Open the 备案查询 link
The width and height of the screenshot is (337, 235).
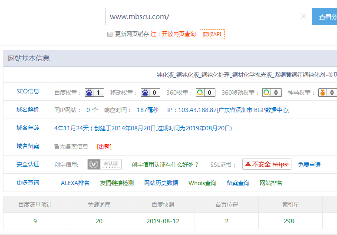click(238, 183)
